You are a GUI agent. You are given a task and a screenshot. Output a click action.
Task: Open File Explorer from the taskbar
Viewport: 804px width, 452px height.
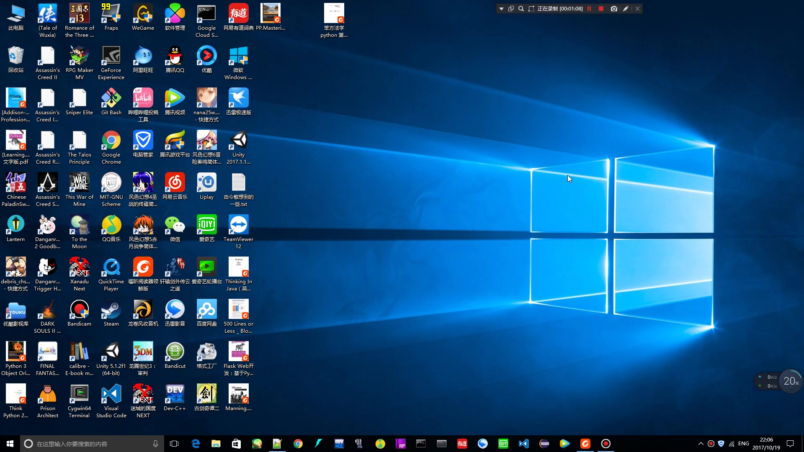[216, 444]
